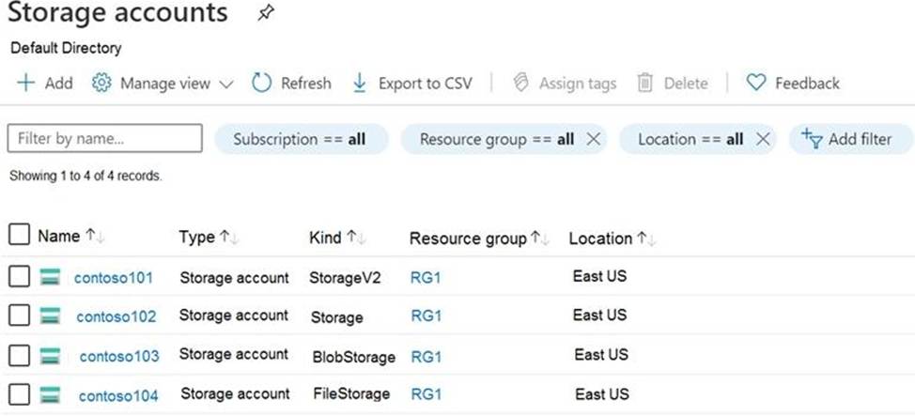Check the box for contoso102
915x416 pixels.
(19, 316)
